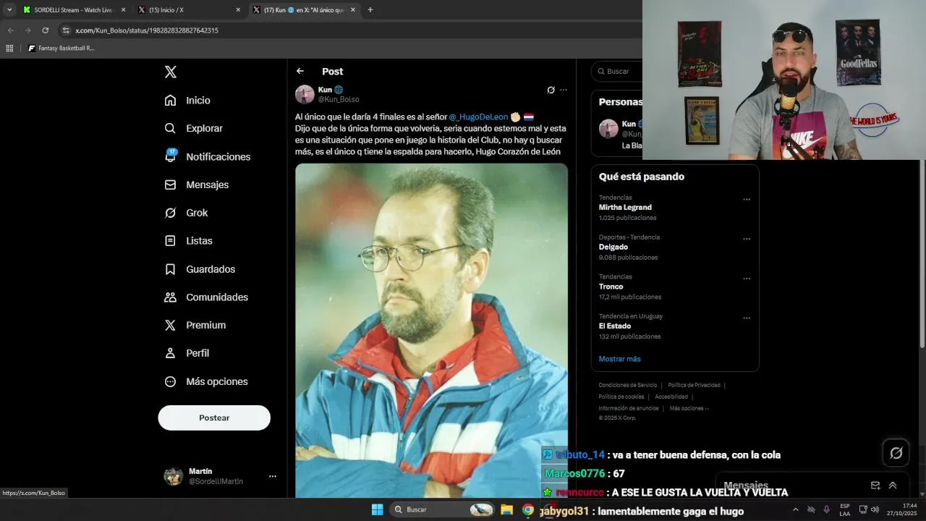Viewport: 926px width, 521px height.
Task: Open Información de anuncios link
Action: tap(629, 408)
